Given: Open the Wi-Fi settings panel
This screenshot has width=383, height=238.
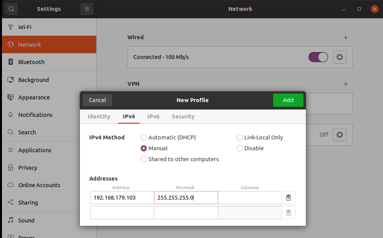Looking at the screenshot, I should coord(25,27).
